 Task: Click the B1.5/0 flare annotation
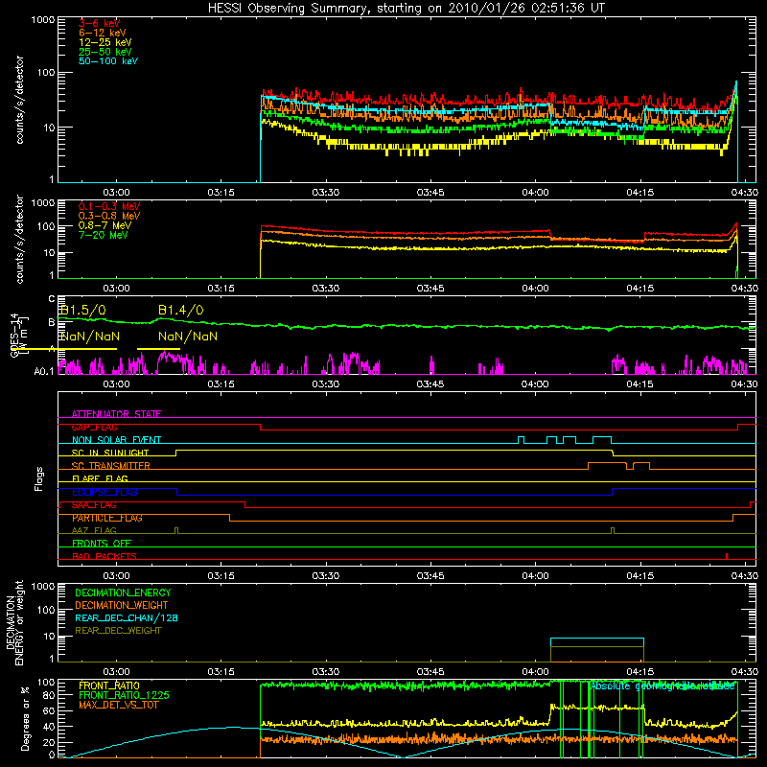click(x=82, y=310)
